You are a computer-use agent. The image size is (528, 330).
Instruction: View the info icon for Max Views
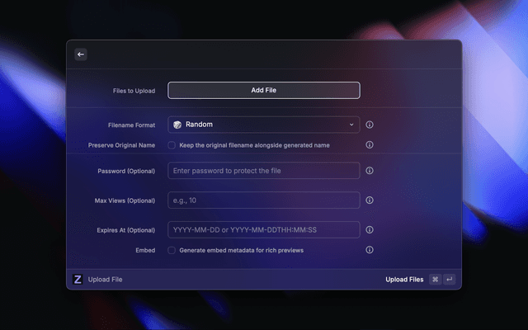(x=370, y=200)
